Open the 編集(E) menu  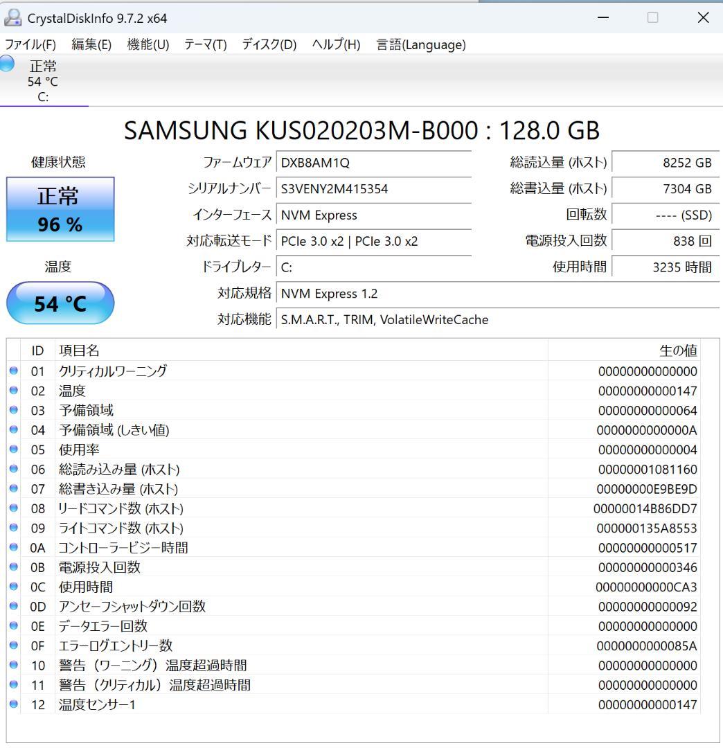coord(90,44)
